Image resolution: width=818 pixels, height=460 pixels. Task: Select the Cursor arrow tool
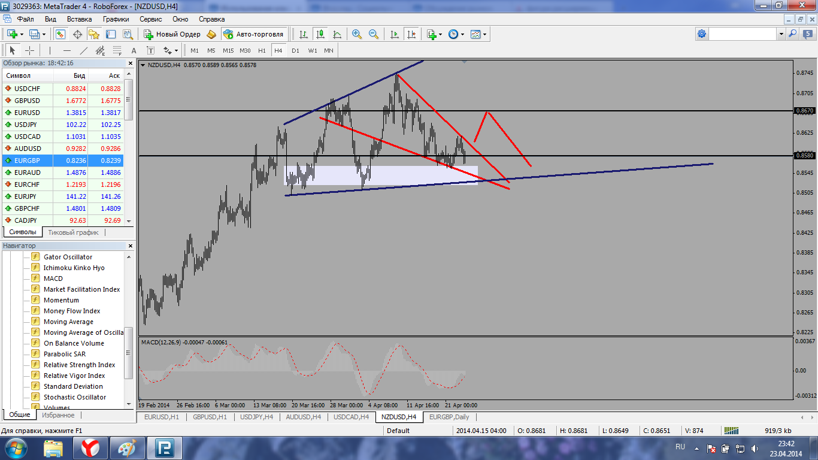click(x=13, y=50)
